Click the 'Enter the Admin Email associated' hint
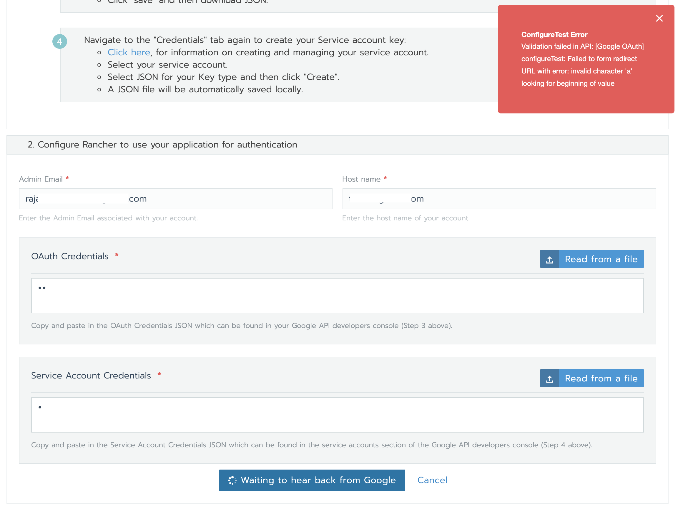Viewport: 678px width, 516px height. (x=108, y=218)
